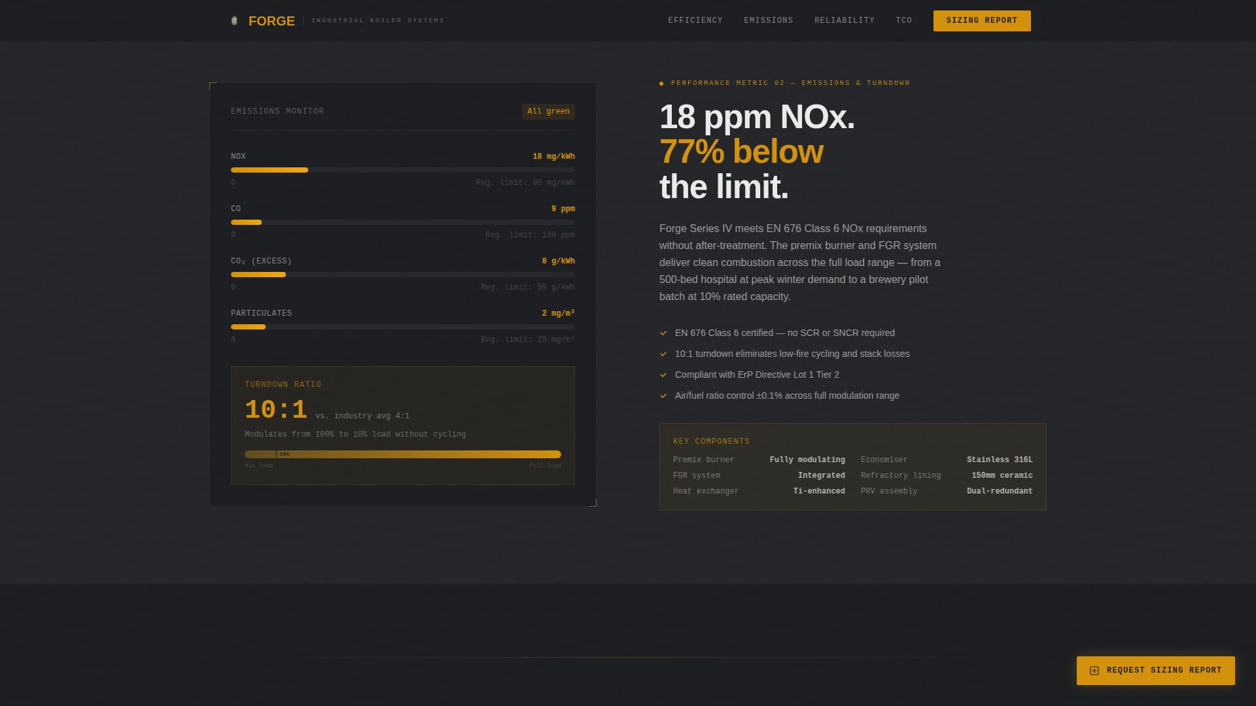Click the EMISSIONS MONITOR panel title
The height and width of the screenshot is (706, 1256).
tap(277, 111)
